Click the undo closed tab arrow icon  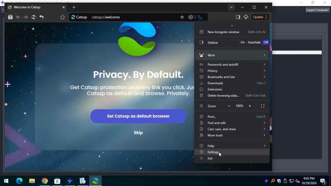coord(41,17)
